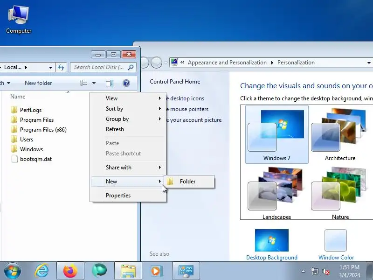Open Windows Media Player from taskbar
373x280 pixels.
(x=157, y=271)
